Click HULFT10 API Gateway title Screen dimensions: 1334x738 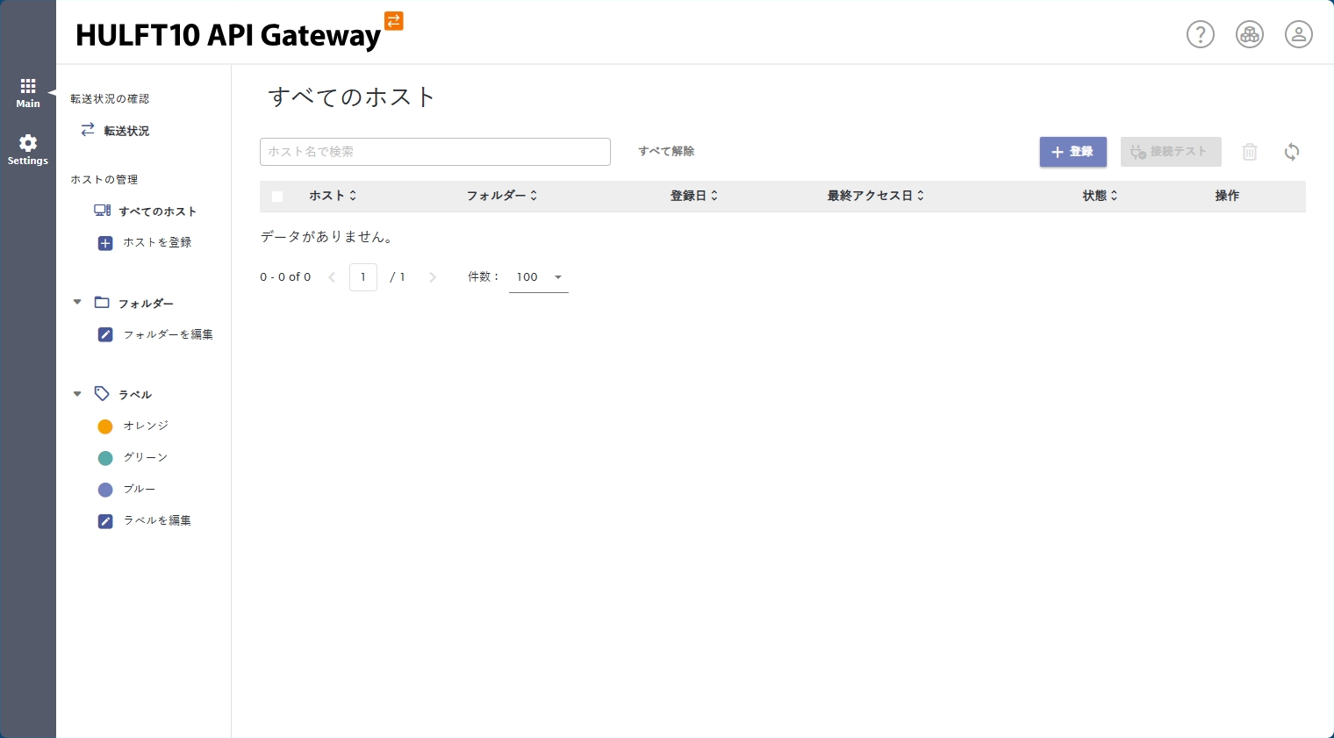228,34
